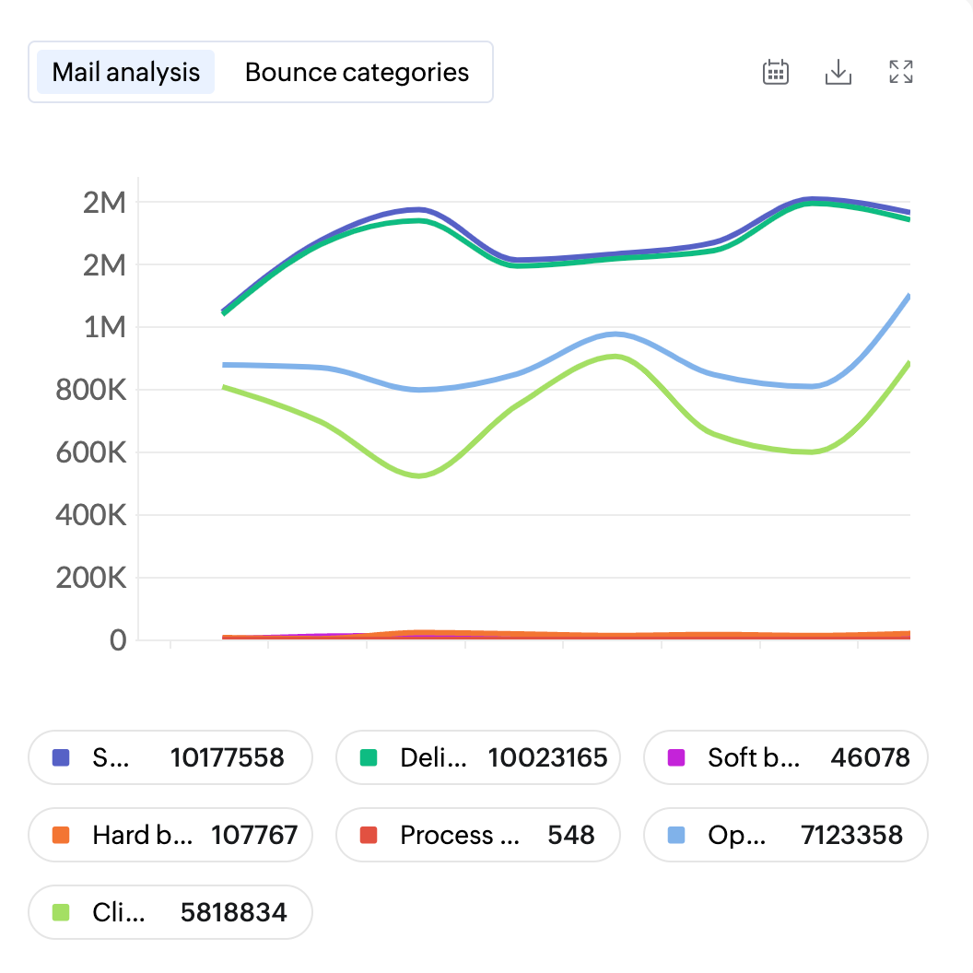973x973 pixels.
Task: Click the light green clicks line on chart
Action: pos(419,475)
